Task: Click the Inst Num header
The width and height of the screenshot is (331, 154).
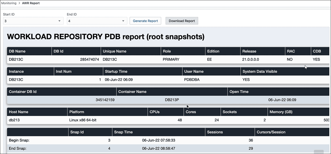Action: pos(78,71)
